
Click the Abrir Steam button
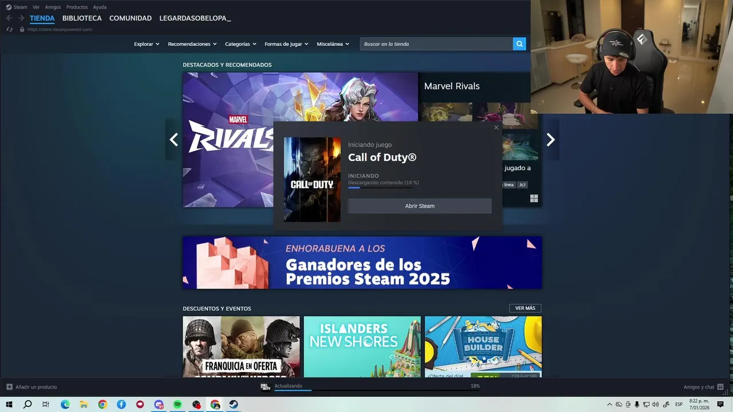pos(420,206)
